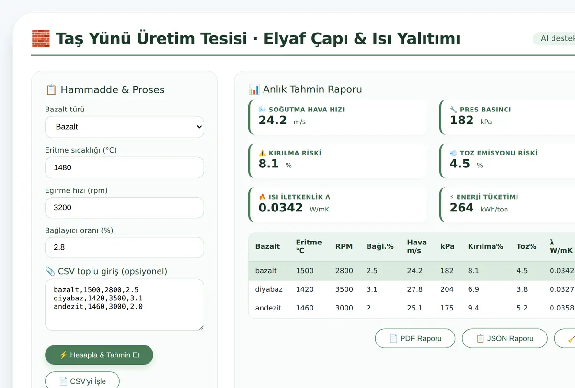Screen dimensions: 575x388
Task: Click the chart icon beside Anlık Tahmin Raporu
Action: (254, 89)
